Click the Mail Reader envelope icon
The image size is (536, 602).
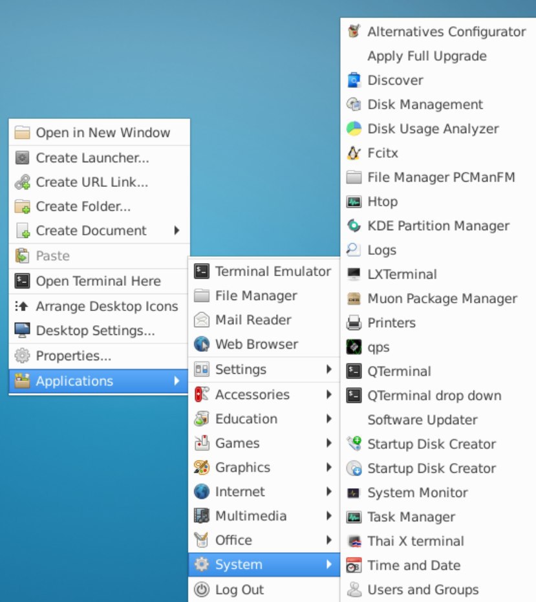tap(202, 320)
